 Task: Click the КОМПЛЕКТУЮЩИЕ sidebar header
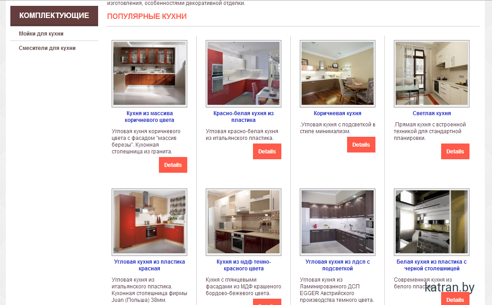54,16
